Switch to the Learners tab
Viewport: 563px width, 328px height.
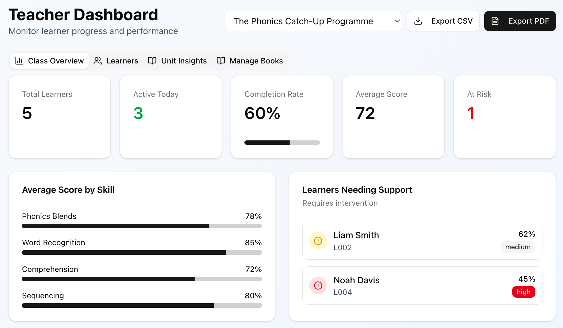click(116, 61)
